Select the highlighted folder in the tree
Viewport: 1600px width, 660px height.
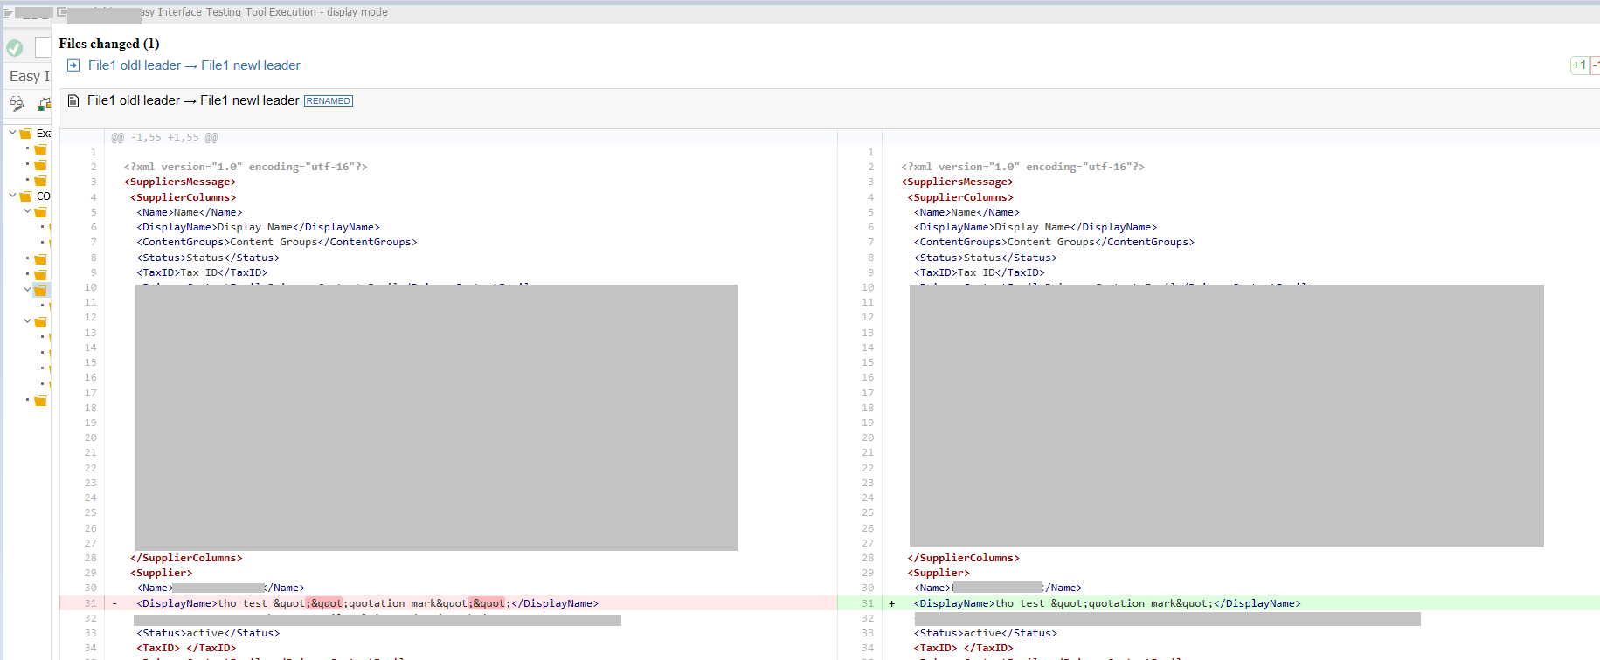click(40, 290)
